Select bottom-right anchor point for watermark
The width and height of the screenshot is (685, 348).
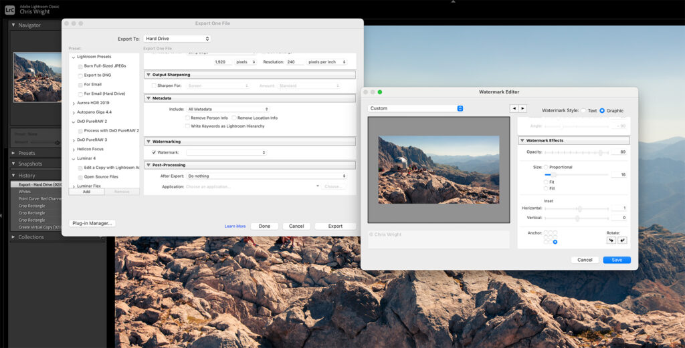pyautogui.click(x=555, y=242)
